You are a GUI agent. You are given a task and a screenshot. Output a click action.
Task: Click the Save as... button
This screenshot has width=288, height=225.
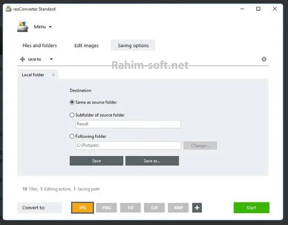[152, 161]
